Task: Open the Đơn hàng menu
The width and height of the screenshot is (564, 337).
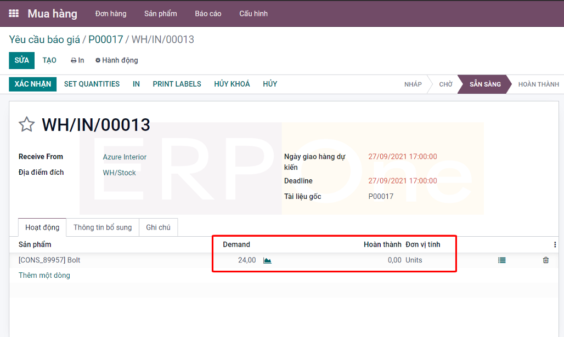Action: tap(111, 14)
